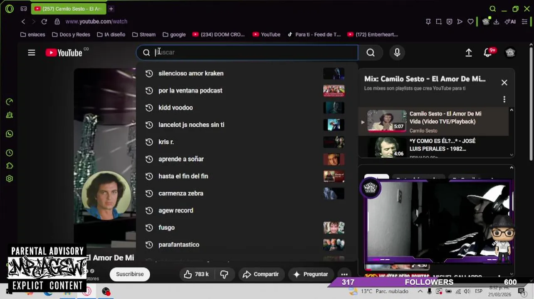
Task: Open a new browser tab
Action: tap(111, 9)
